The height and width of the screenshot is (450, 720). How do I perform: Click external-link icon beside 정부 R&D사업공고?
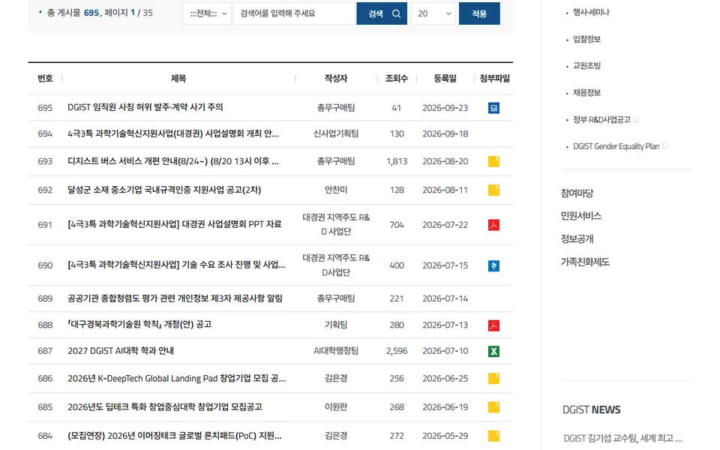click(x=636, y=119)
